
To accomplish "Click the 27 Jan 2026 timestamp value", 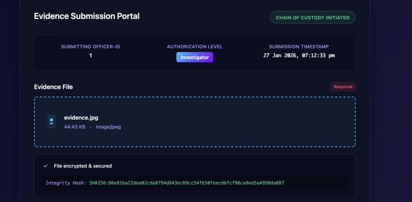I will 299,56.
